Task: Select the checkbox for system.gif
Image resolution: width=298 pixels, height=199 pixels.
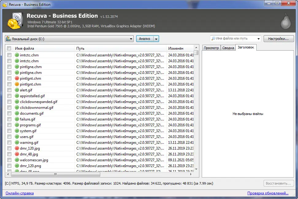Action: tap(9, 131)
